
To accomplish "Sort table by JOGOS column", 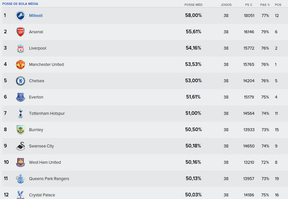I will (226, 5).
